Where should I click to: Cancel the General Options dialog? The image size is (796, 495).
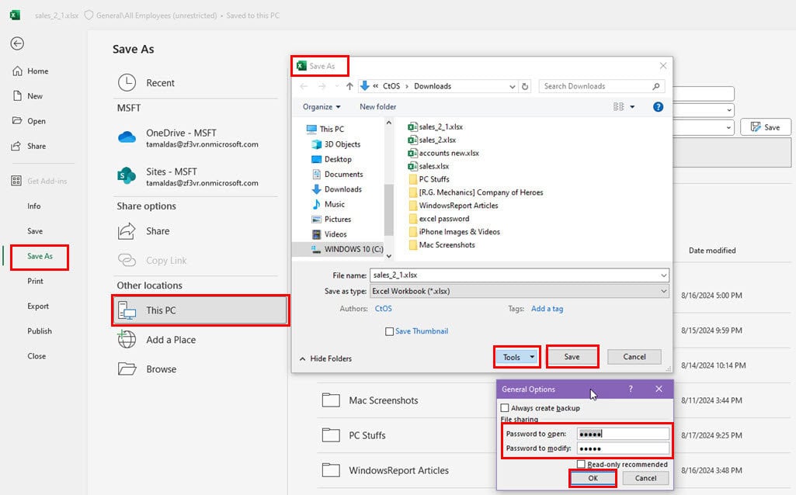pos(645,478)
